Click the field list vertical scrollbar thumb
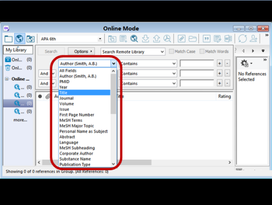 tap(113, 94)
